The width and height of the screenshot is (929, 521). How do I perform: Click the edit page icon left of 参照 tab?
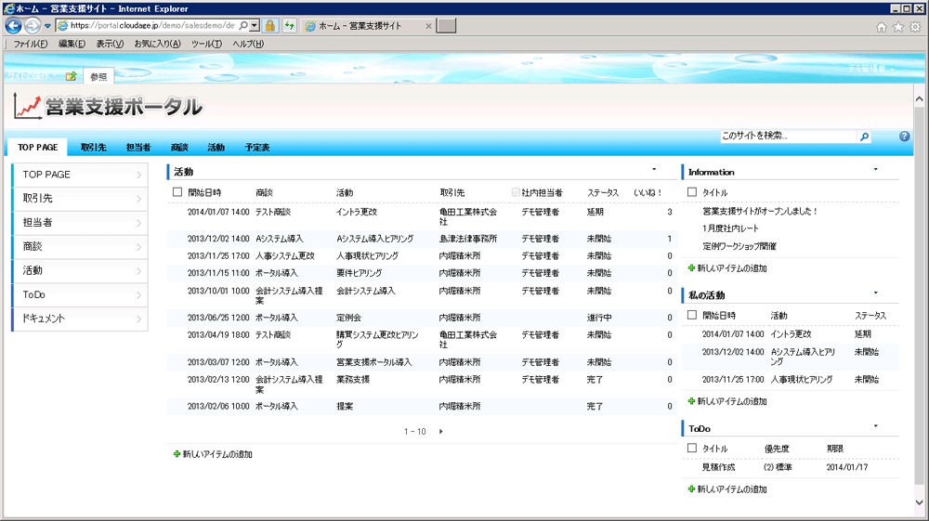(71, 76)
